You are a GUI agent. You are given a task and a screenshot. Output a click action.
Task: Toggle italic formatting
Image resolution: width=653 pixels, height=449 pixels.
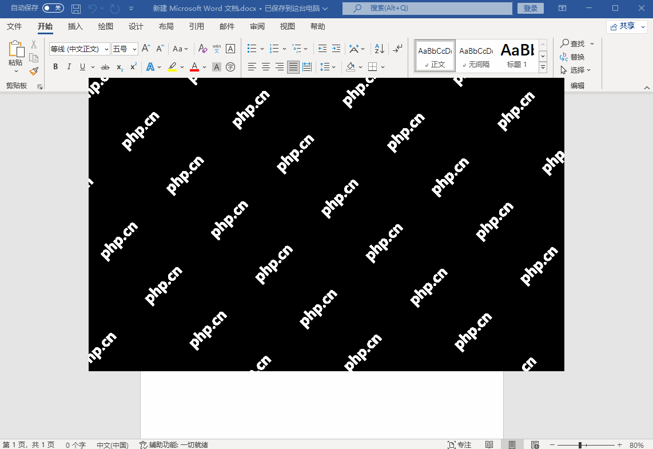69,67
